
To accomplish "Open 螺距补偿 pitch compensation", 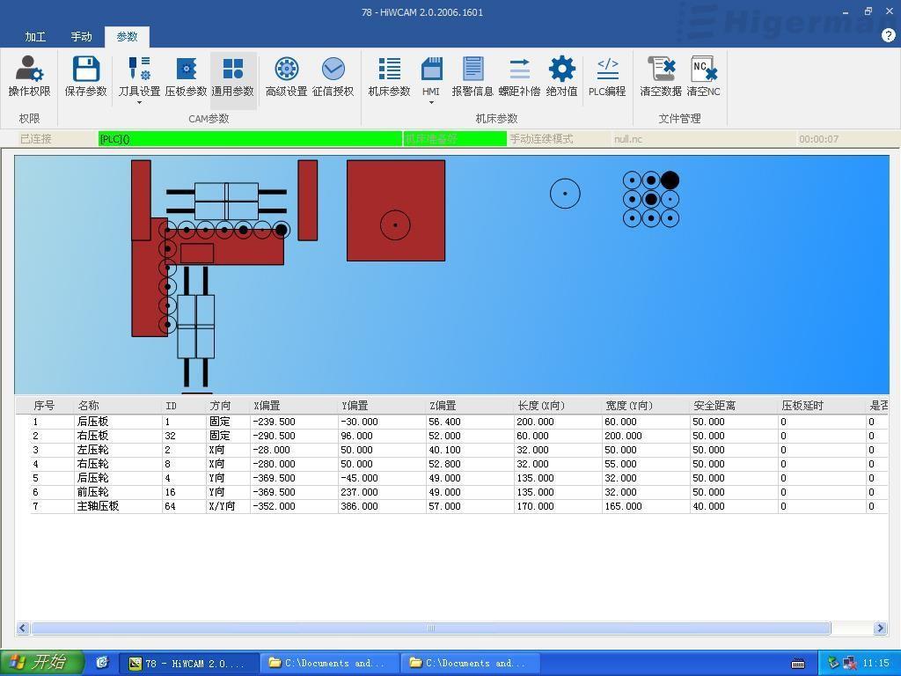I will 519,77.
